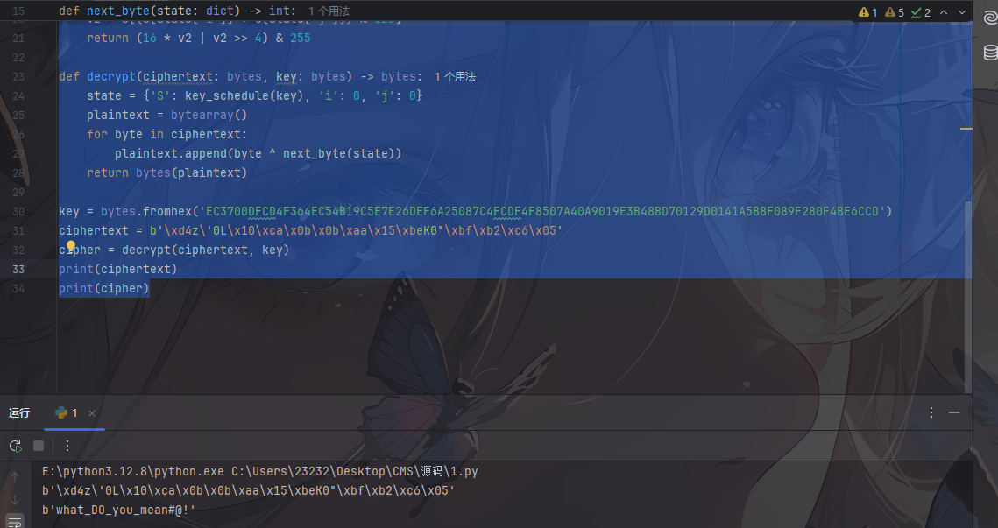This screenshot has width=998, height=528.
Task: Jump to next highlighted error arrow
Action: pyautogui.click(x=960, y=12)
